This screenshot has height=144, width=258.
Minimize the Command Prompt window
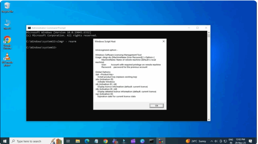point(189,28)
